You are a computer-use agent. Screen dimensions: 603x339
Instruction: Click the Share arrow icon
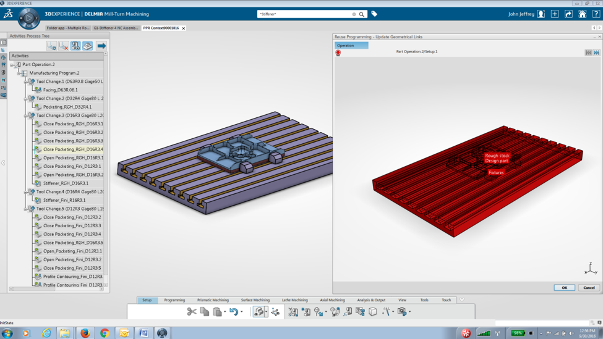(x=568, y=14)
